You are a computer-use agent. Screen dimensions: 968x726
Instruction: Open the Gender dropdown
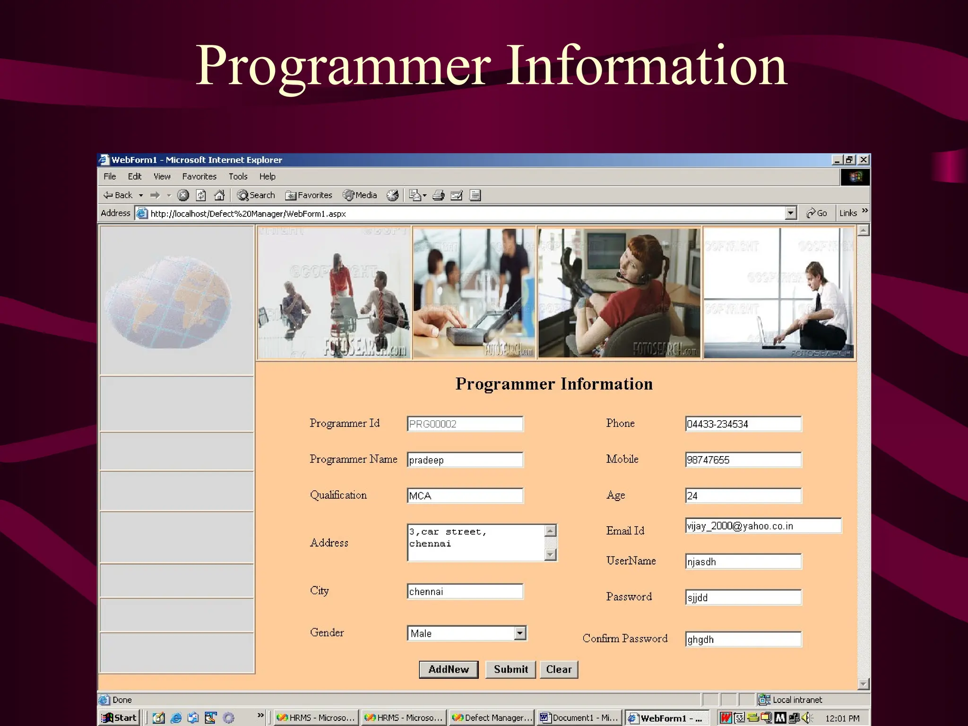click(x=467, y=633)
